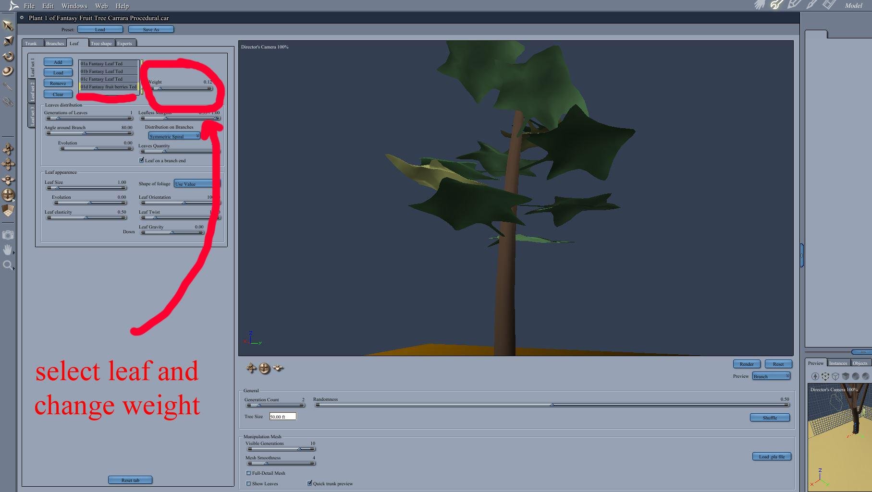Click the Tree Size input field
The height and width of the screenshot is (492, 872).
pyautogui.click(x=283, y=417)
